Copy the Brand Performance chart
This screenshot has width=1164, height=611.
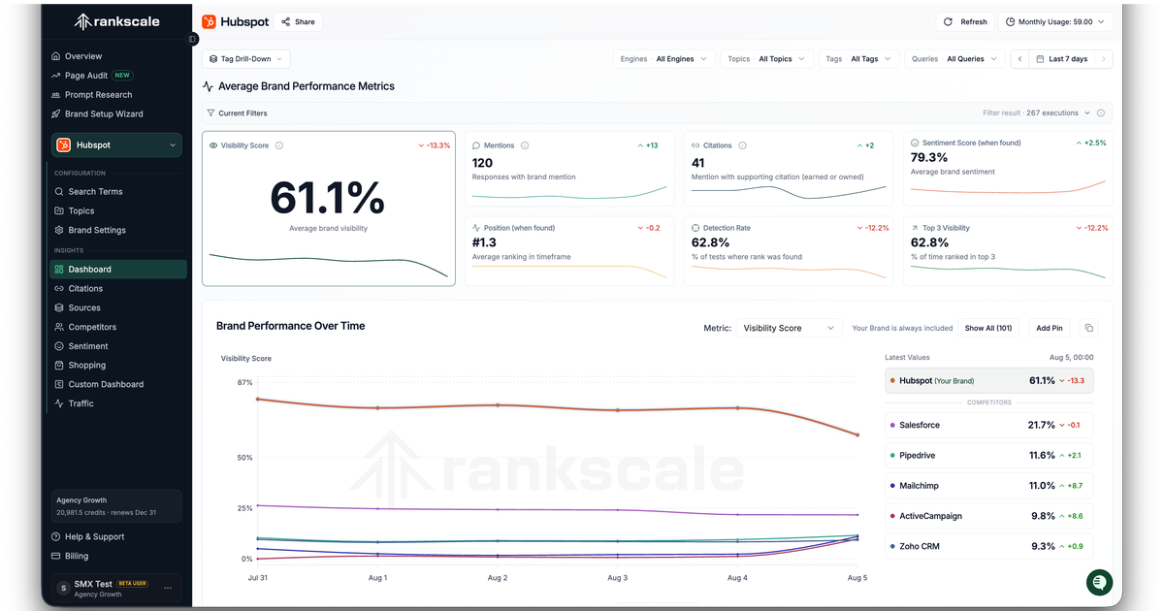1088,328
